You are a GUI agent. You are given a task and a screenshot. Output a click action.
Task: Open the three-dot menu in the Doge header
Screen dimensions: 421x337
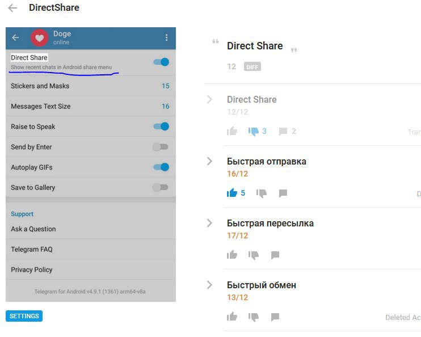click(x=166, y=37)
